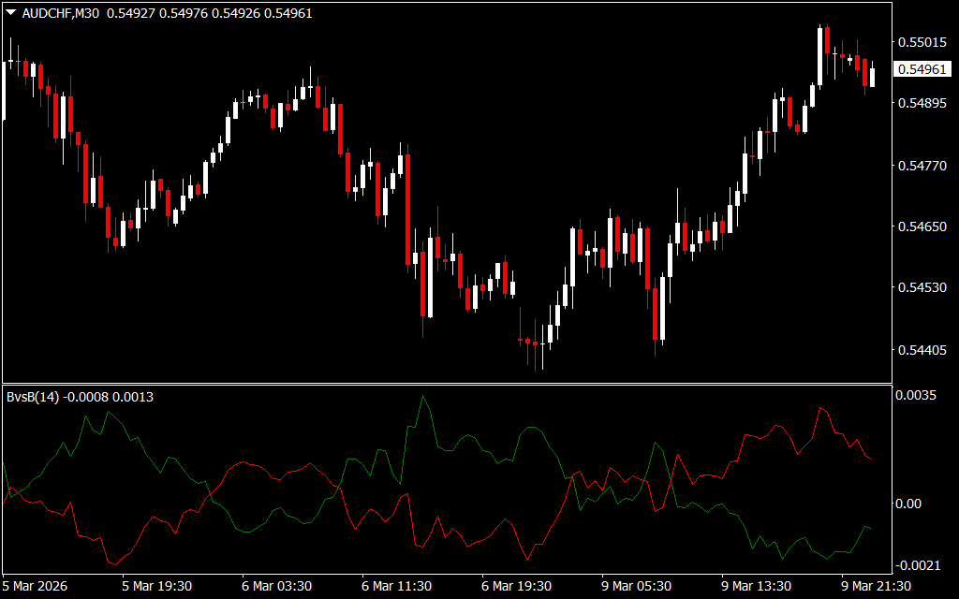Click the 5 Mar 19:30 time label
The width and height of the screenshot is (959, 599).
(156, 586)
